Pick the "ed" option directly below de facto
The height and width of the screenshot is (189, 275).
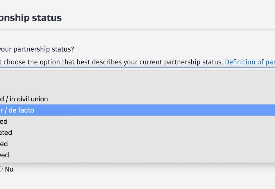(x=4, y=121)
